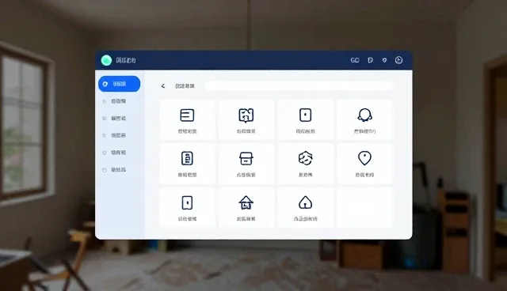Open the clipboard document icon card

187,164
